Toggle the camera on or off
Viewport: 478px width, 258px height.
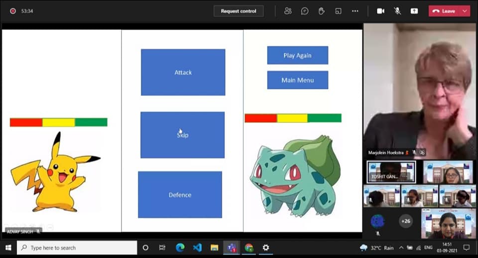coord(380,11)
